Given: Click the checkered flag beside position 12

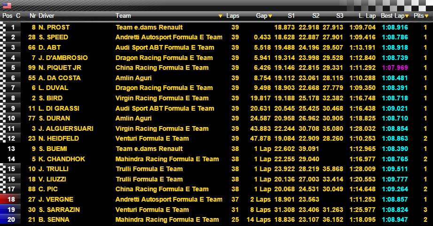Looking at the screenshot, I should [x=3, y=138].
